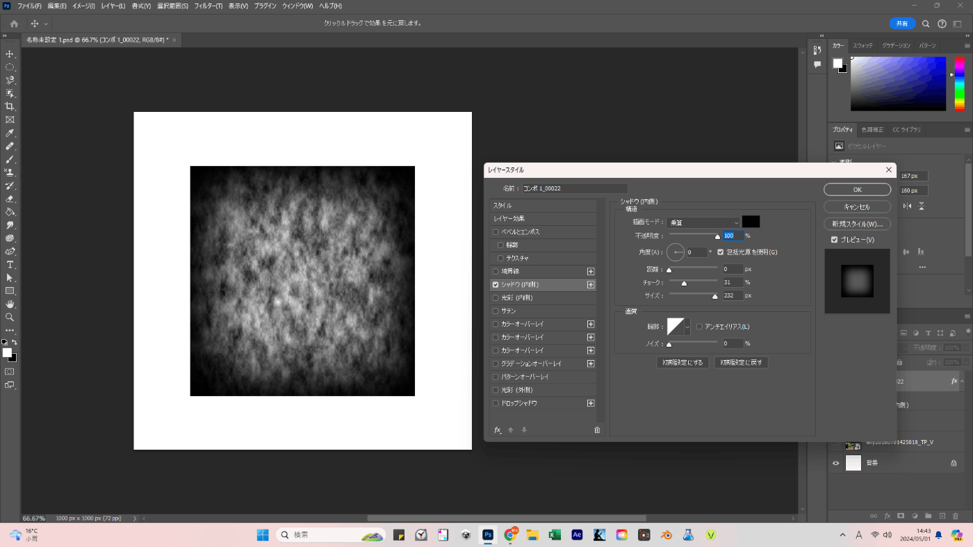Enable the アンチエイリアス checkbox
This screenshot has height=547, width=973.
[699, 327]
